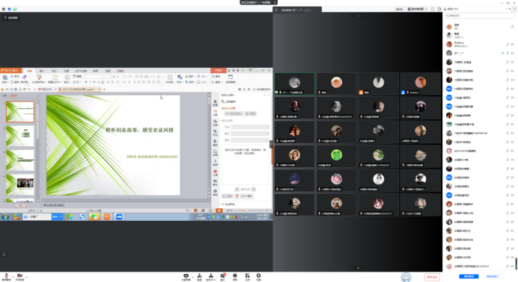Start the slideshow play button in status bar

point(219,210)
